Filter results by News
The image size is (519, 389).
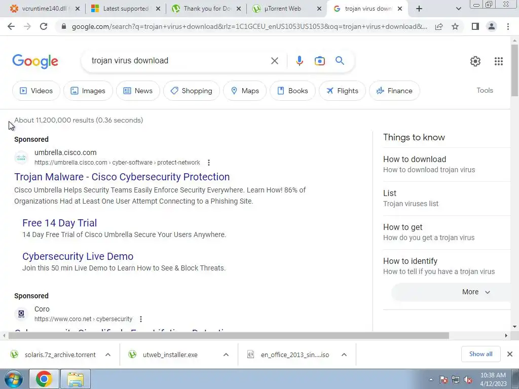pos(138,91)
